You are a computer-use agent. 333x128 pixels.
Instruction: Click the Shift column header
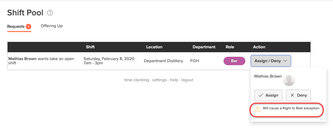[90, 47]
